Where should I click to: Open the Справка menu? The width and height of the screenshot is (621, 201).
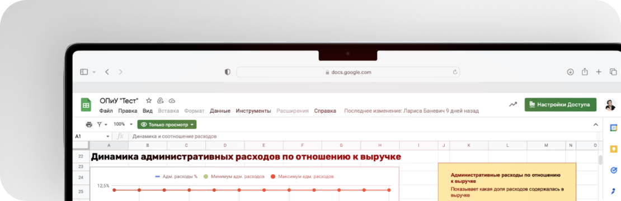point(325,111)
